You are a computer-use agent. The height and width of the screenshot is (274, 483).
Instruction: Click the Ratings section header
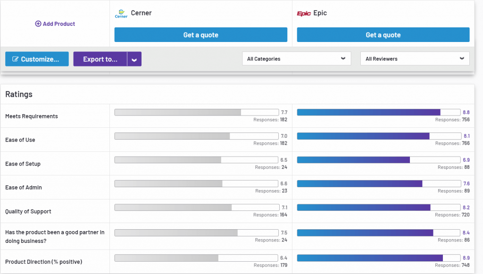click(18, 94)
